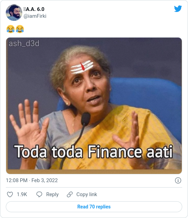This screenshot has height=218, width=188.
Task: Open the @iamFirki profile avatar
Action: [x=14, y=13]
